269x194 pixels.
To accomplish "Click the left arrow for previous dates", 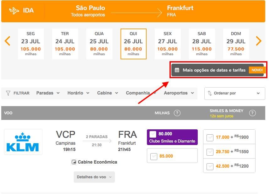I will (8, 41).
